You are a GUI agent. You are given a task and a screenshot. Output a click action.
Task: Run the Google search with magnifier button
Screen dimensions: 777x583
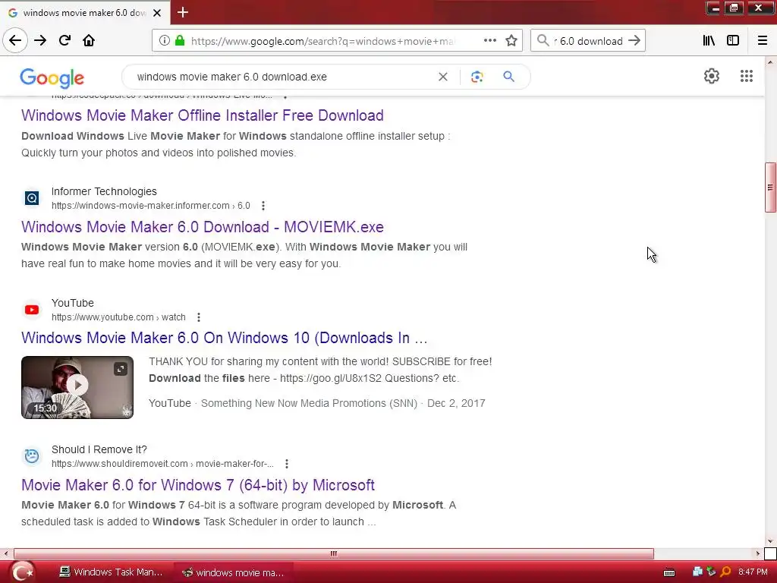(x=508, y=77)
